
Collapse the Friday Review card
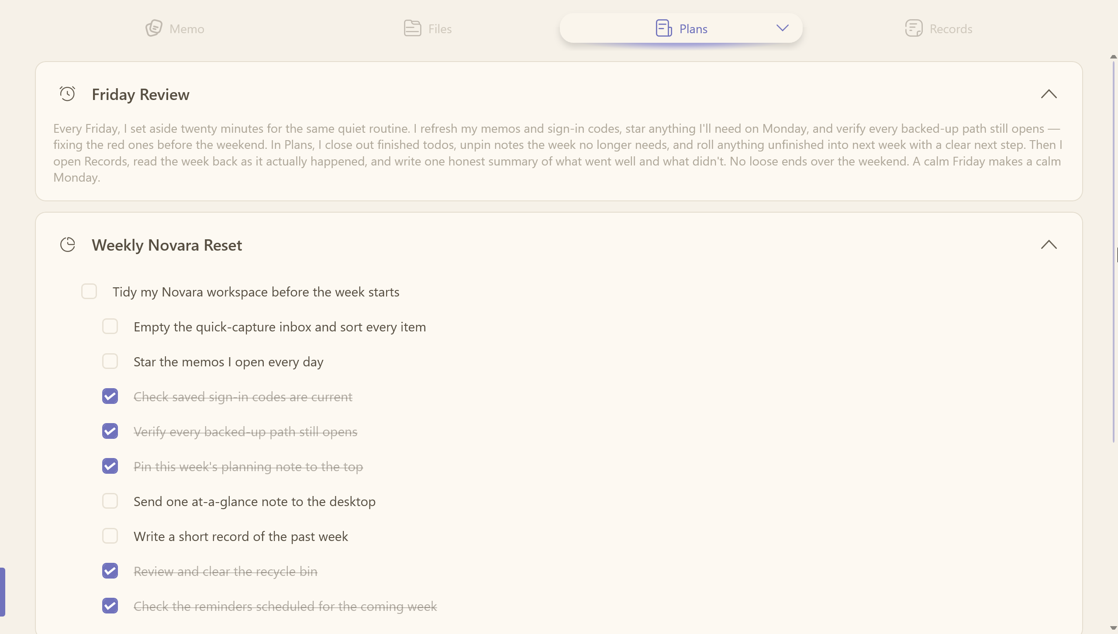pos(1049,94)
